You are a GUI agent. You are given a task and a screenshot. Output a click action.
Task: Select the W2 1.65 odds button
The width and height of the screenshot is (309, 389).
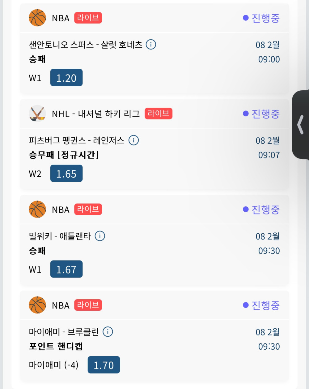click(66, 173)
